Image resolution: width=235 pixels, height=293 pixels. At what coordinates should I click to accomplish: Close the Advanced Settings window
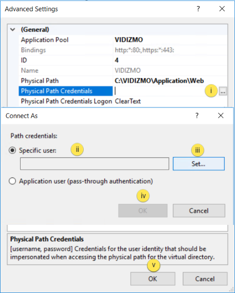(x=222, y=9)
